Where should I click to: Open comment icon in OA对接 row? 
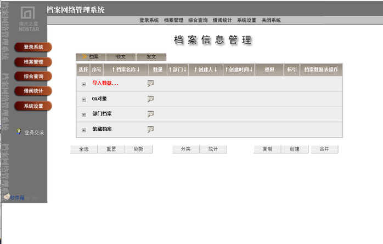(150, 99)
